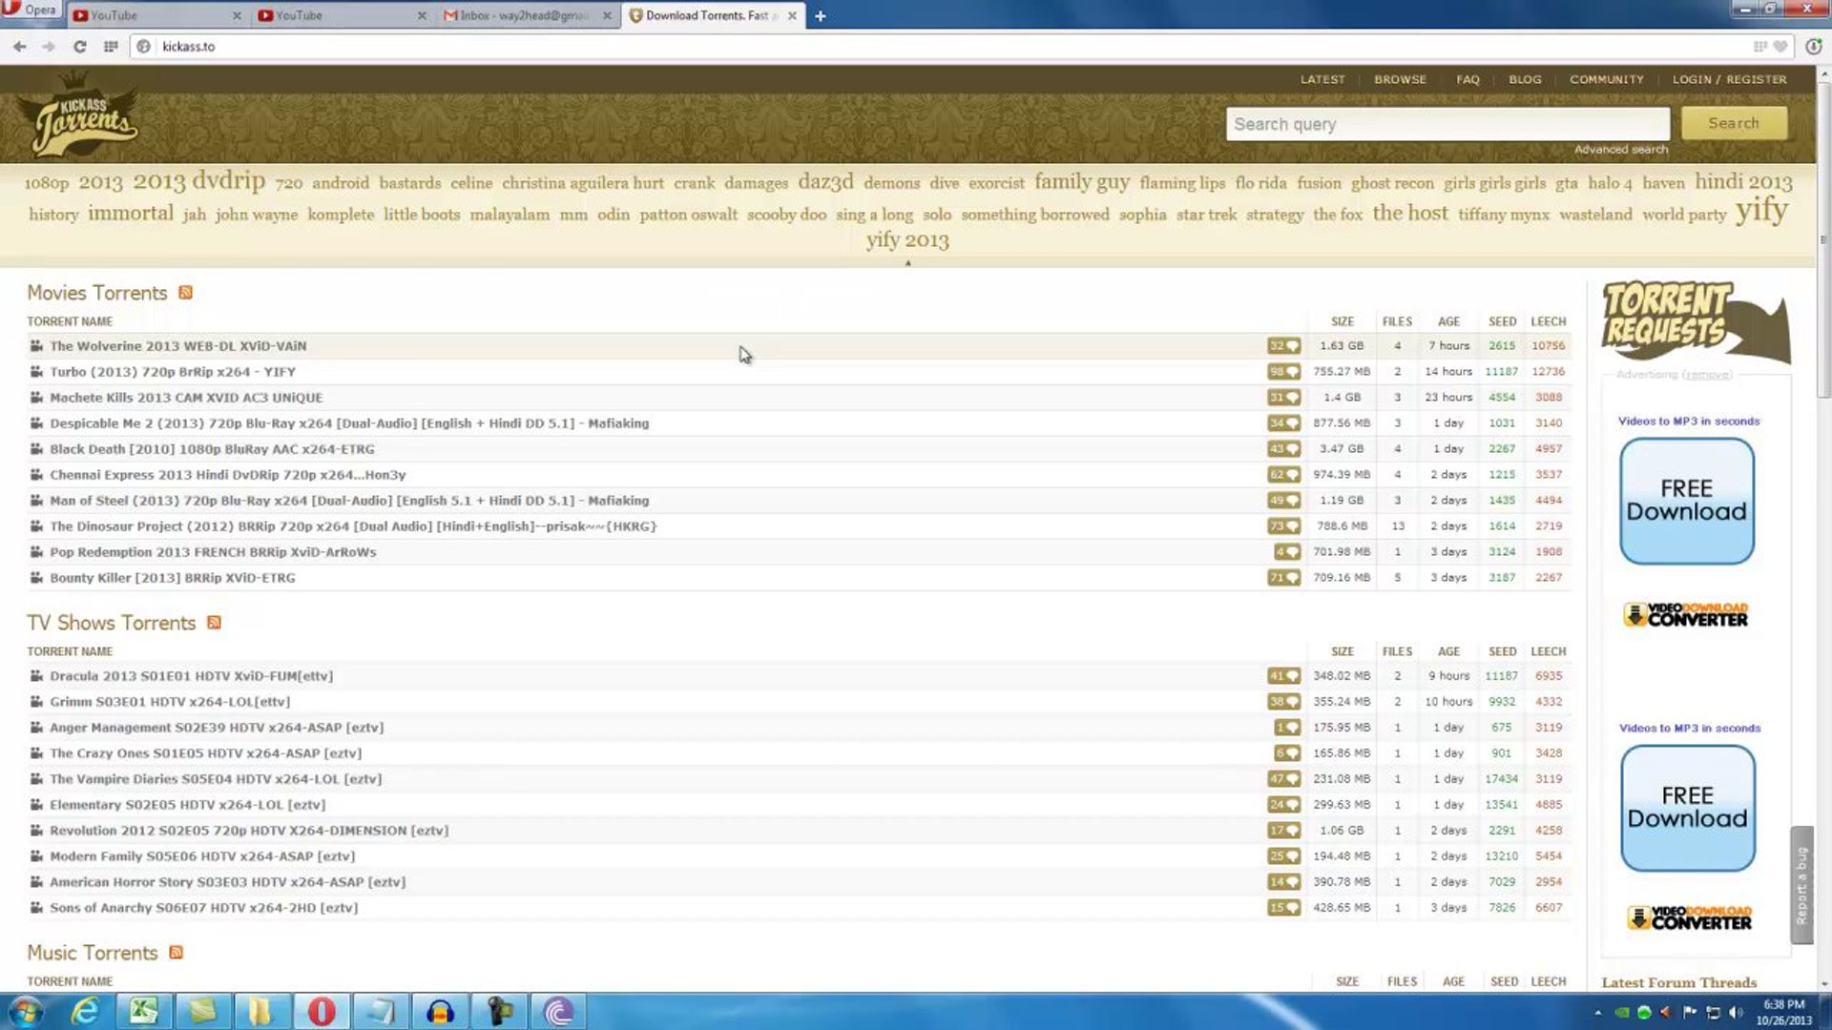The width and height of the screenshot is (1832, 1030).
Task: Open Excel from the Windows taskbar
Action: pos(144,1011)
